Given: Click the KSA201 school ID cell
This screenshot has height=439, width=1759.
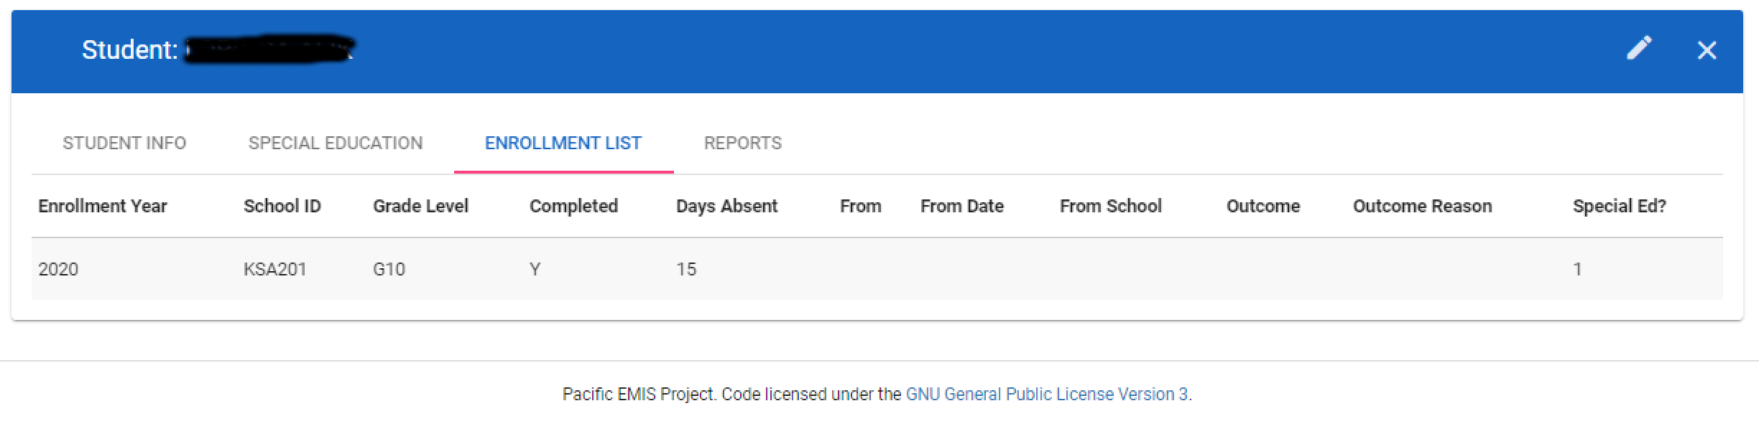Looking at the screenshot, I should (275, 270).
